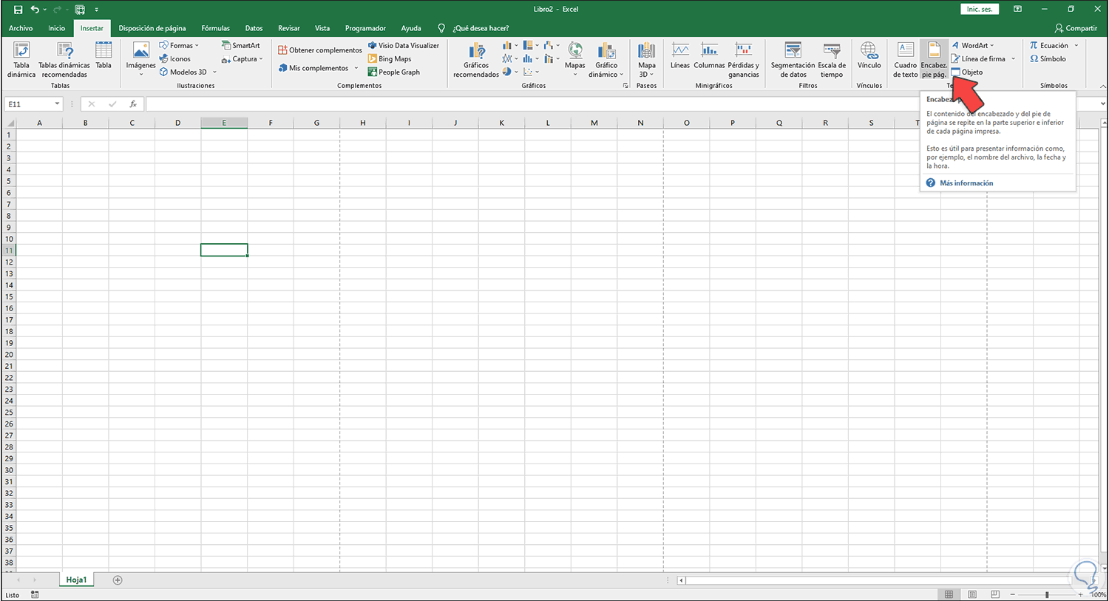Insert a Columnas sparkline
The image size is (1109, 601).
click(x=710, y=56)
